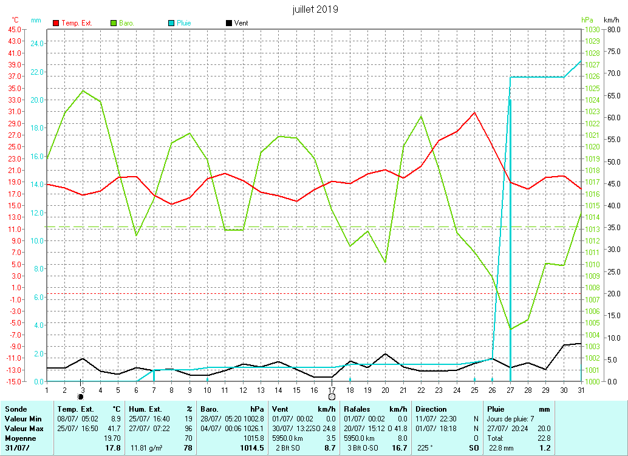This screenshot has height=456, width=628.
Task: Click the new moon icon below day 3
Action: tap(81, 396)
